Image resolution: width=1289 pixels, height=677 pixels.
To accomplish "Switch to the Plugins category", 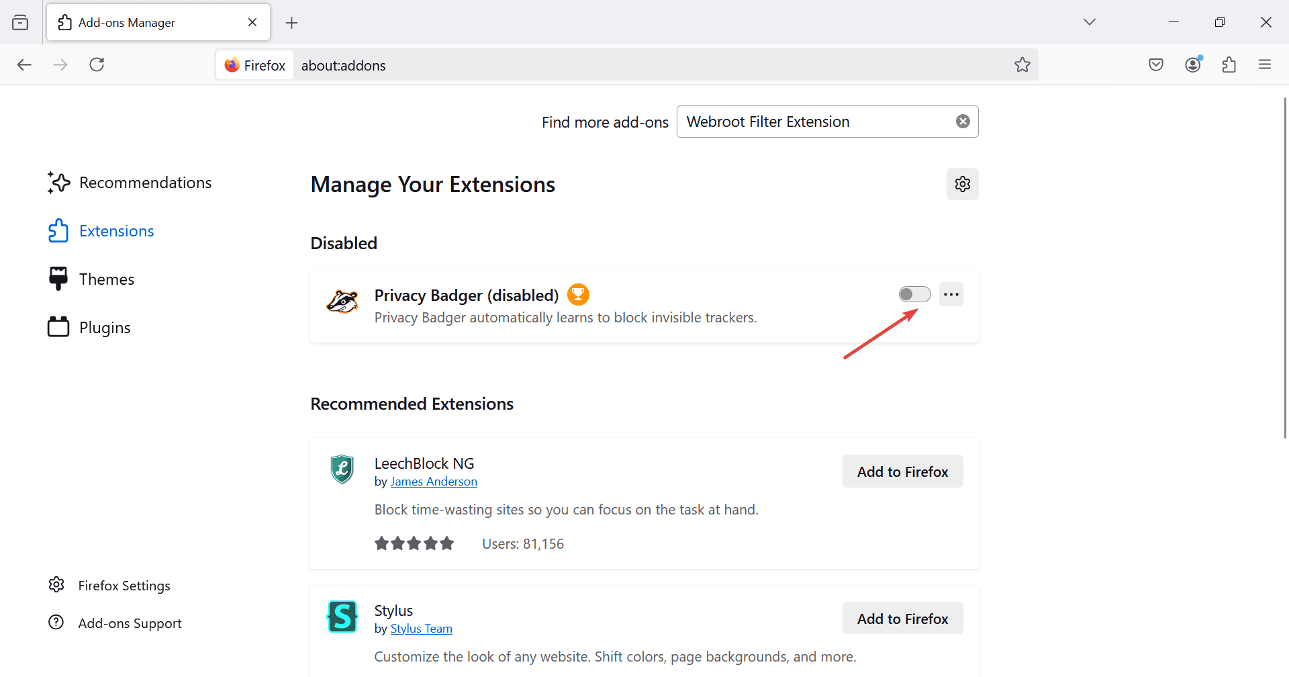I will coord(90,328).
